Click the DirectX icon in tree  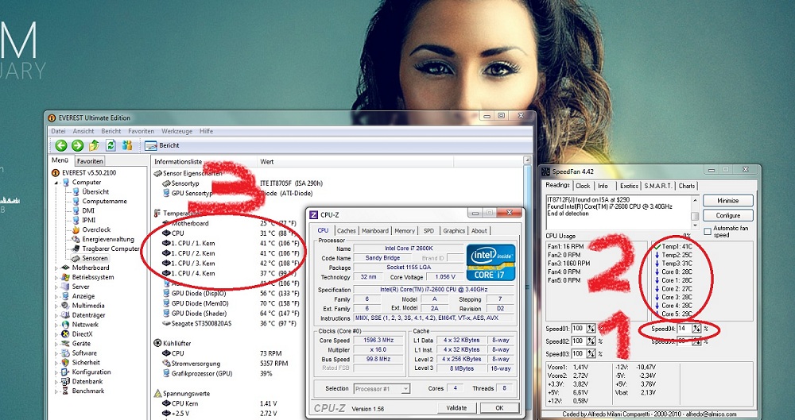[65, 334]
